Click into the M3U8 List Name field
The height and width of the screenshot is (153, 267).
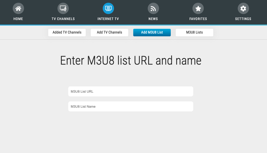(130, 106)
